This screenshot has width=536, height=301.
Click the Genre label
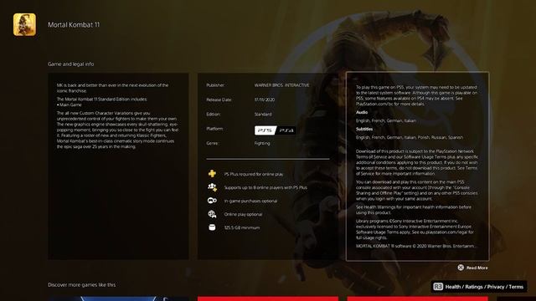point(212,143)
